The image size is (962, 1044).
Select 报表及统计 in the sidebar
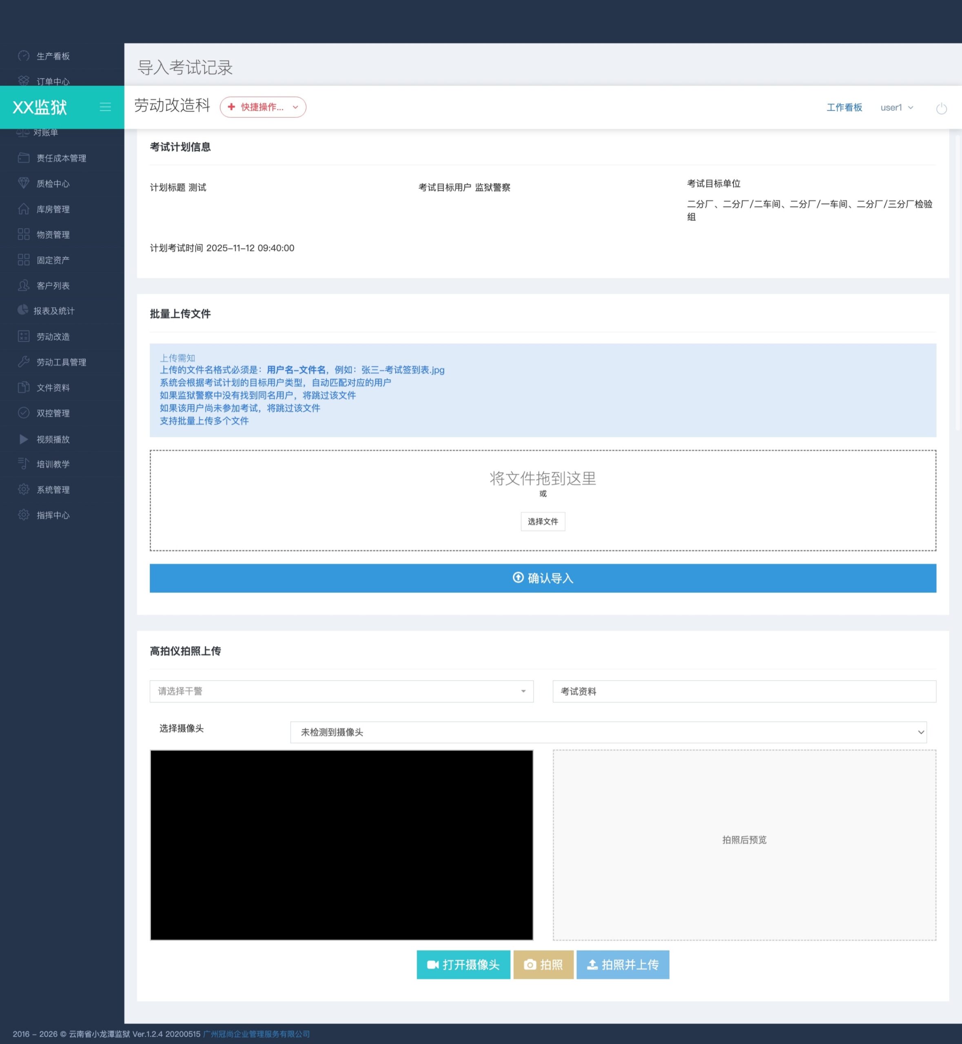[53, 311]
